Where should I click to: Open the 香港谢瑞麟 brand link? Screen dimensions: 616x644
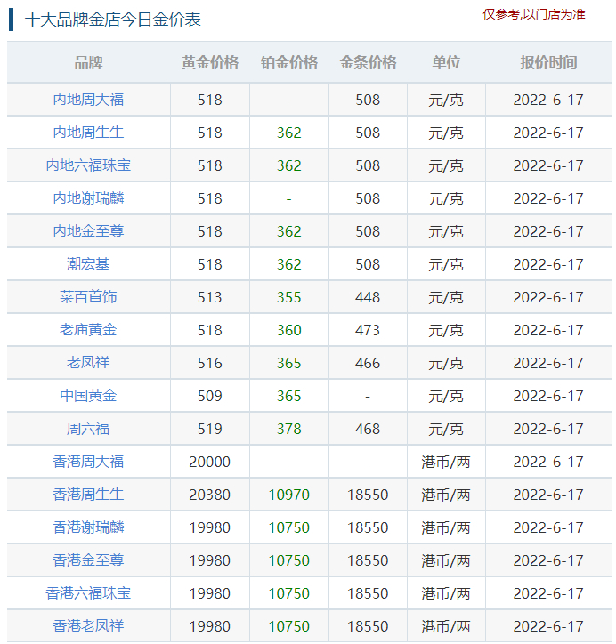click(x=88, y=527)
